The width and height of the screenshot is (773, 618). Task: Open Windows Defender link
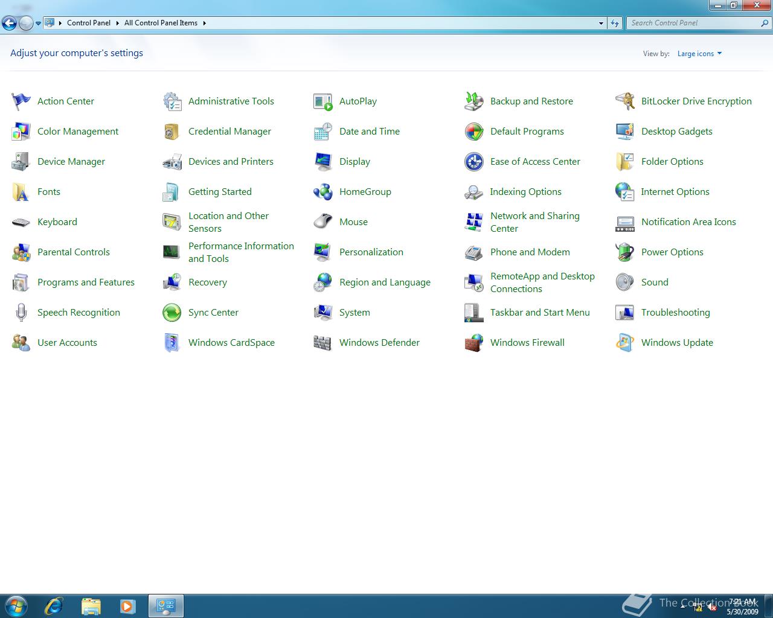pyautogui.click(x=379, y=343)
